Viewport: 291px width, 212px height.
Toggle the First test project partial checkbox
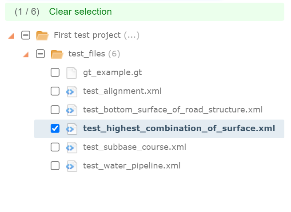(x=26, y=36)
